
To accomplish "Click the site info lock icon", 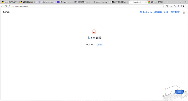I will coord(10,6).
